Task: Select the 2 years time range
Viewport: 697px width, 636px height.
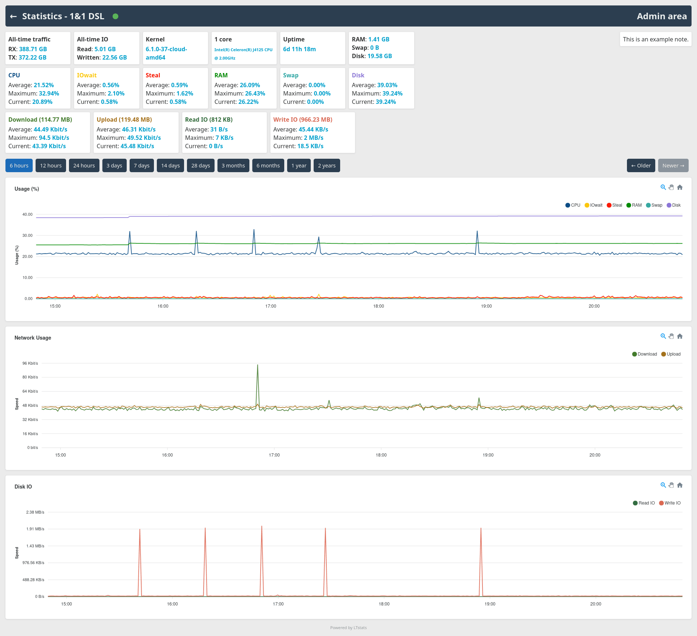Action: [326, 166]
